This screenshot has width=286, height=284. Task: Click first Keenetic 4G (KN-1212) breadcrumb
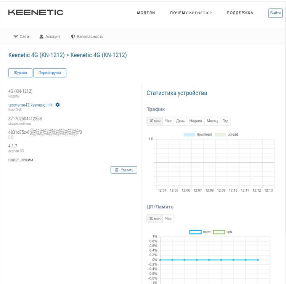[37, 55]
